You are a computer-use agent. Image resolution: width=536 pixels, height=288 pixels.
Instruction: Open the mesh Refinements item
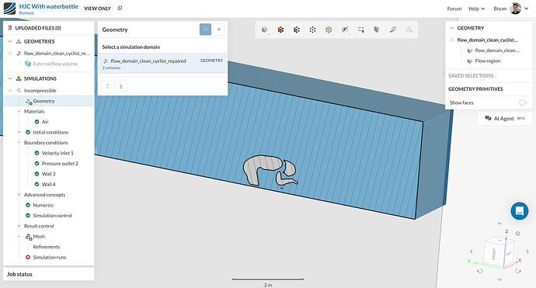47,247
